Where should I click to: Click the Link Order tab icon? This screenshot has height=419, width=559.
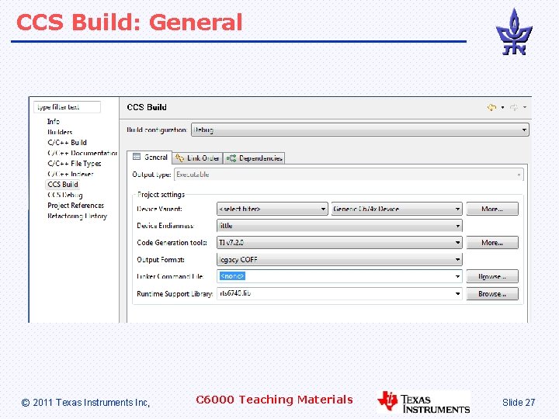[x=179, y=158]
